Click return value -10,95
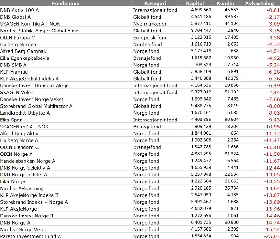 click(272, 127)
